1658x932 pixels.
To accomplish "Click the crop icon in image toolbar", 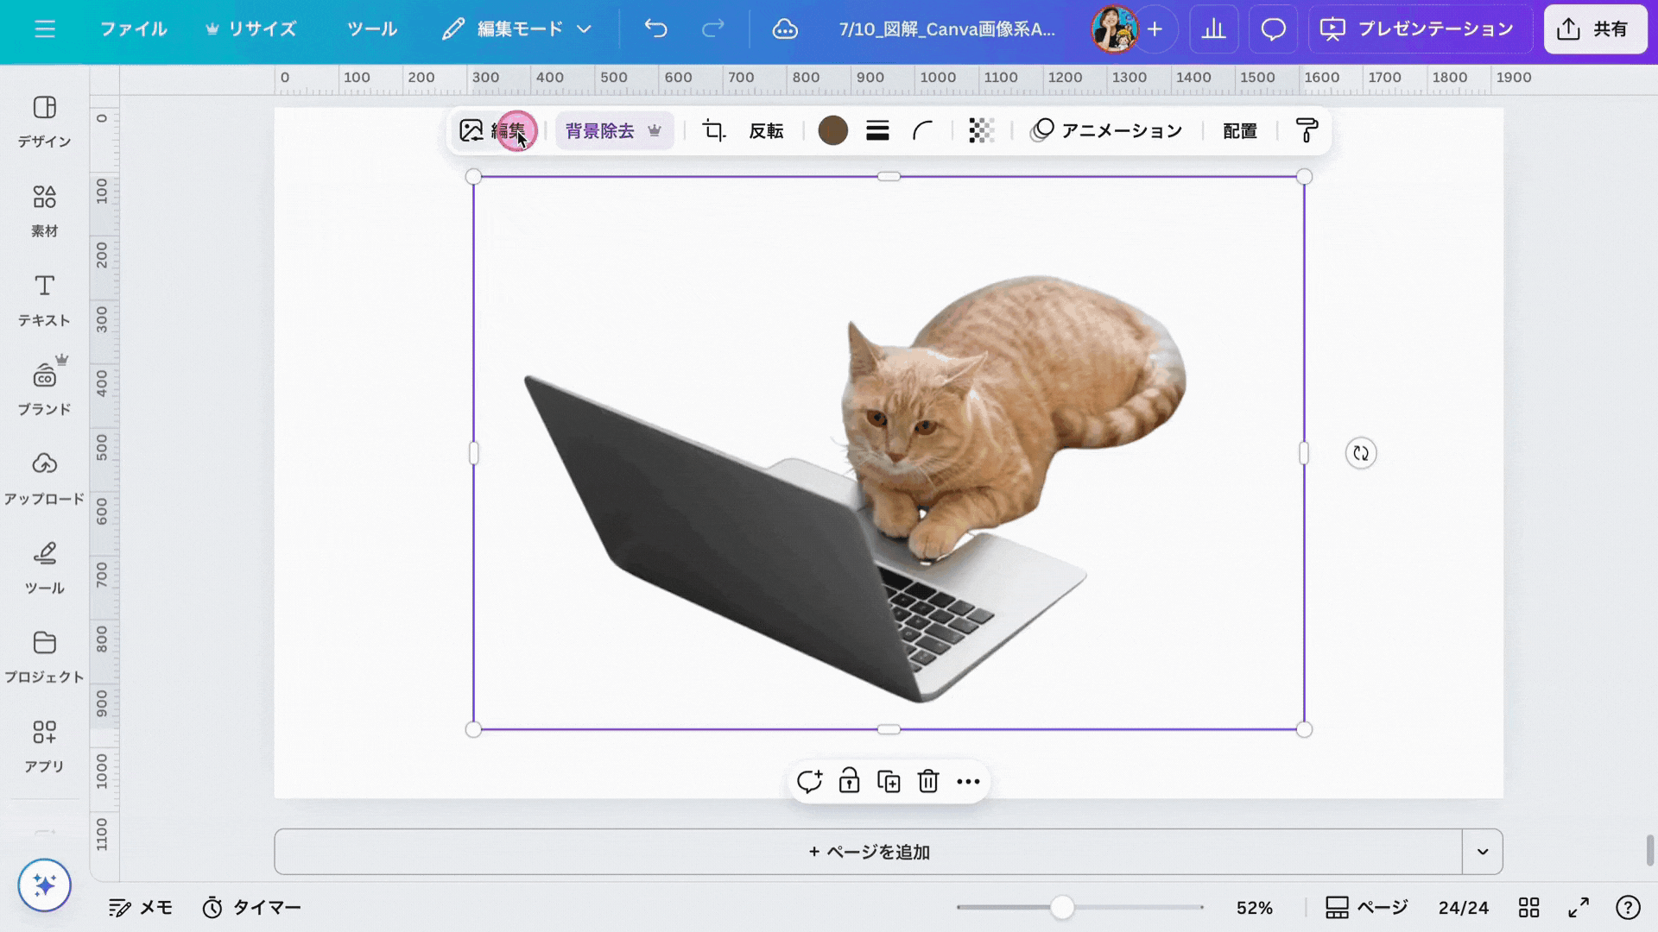I will 713,130.
